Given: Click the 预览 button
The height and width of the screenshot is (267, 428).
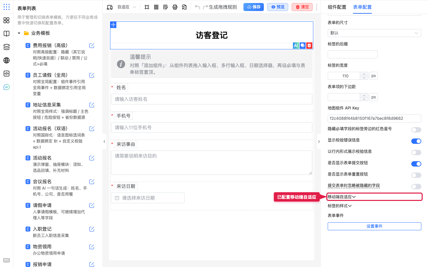Looking at the screenshot, I should point(278,7).
